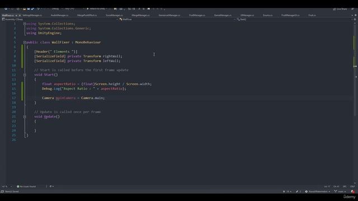Click the Attach to Unity run button
Viewport: 358px width, 201px height.
(96, 9)
